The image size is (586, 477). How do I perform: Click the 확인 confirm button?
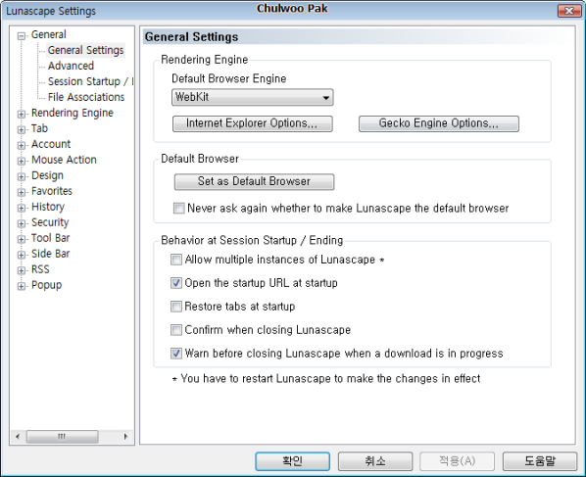292,461
